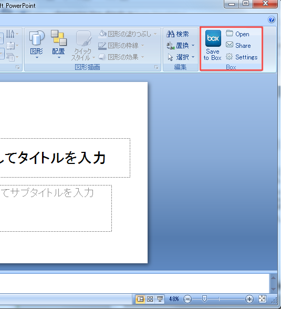Click the slide title placeholder
281x309 pixels.
pos(65,158)
